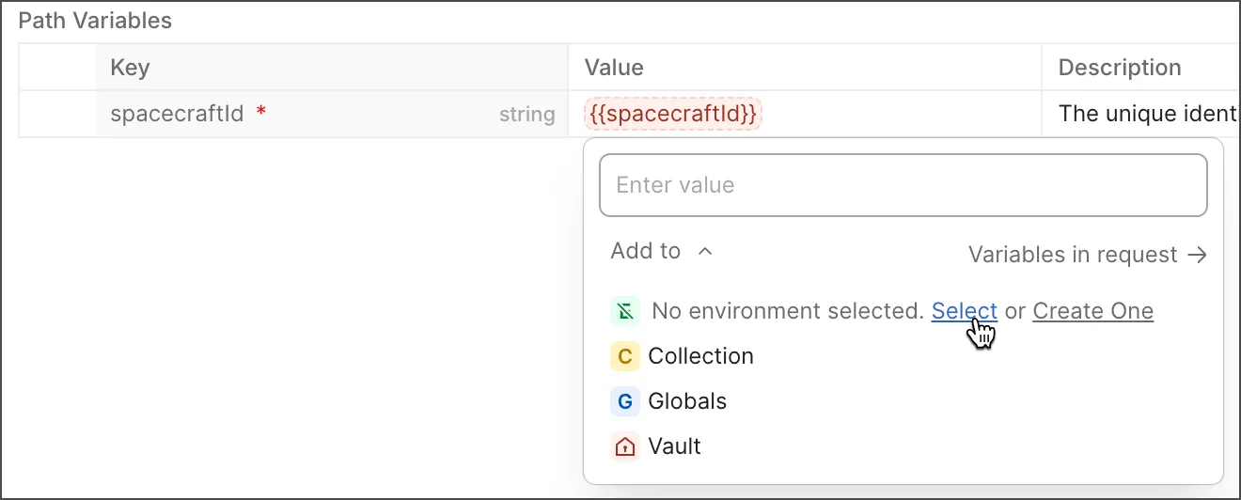Open Variables in request link
The image size is (1241, 500).
pyautogui.click(x=1088, y=255)
